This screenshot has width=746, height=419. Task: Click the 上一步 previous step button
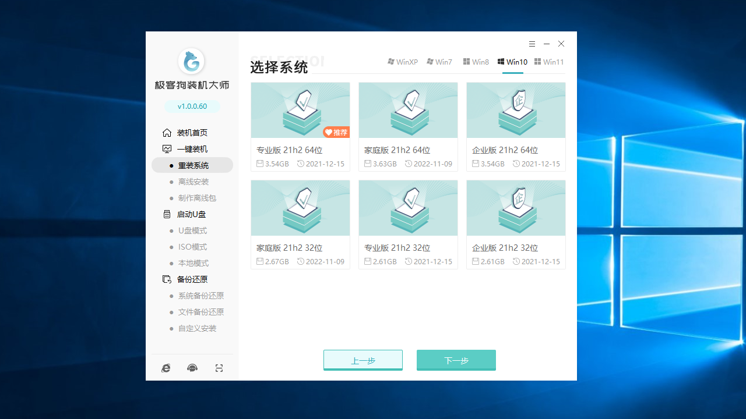click(363, 360)
